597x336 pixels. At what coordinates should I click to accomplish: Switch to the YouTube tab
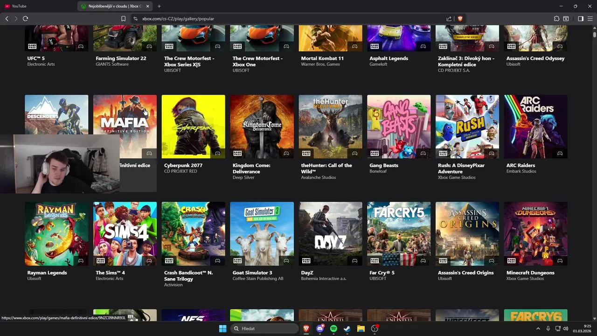click(38, 6)
